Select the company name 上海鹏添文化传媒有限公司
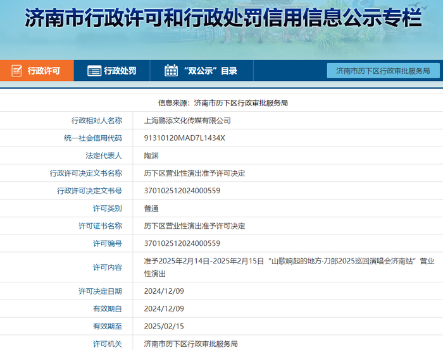The image size is (443, 350). click(x=187, y=120)
